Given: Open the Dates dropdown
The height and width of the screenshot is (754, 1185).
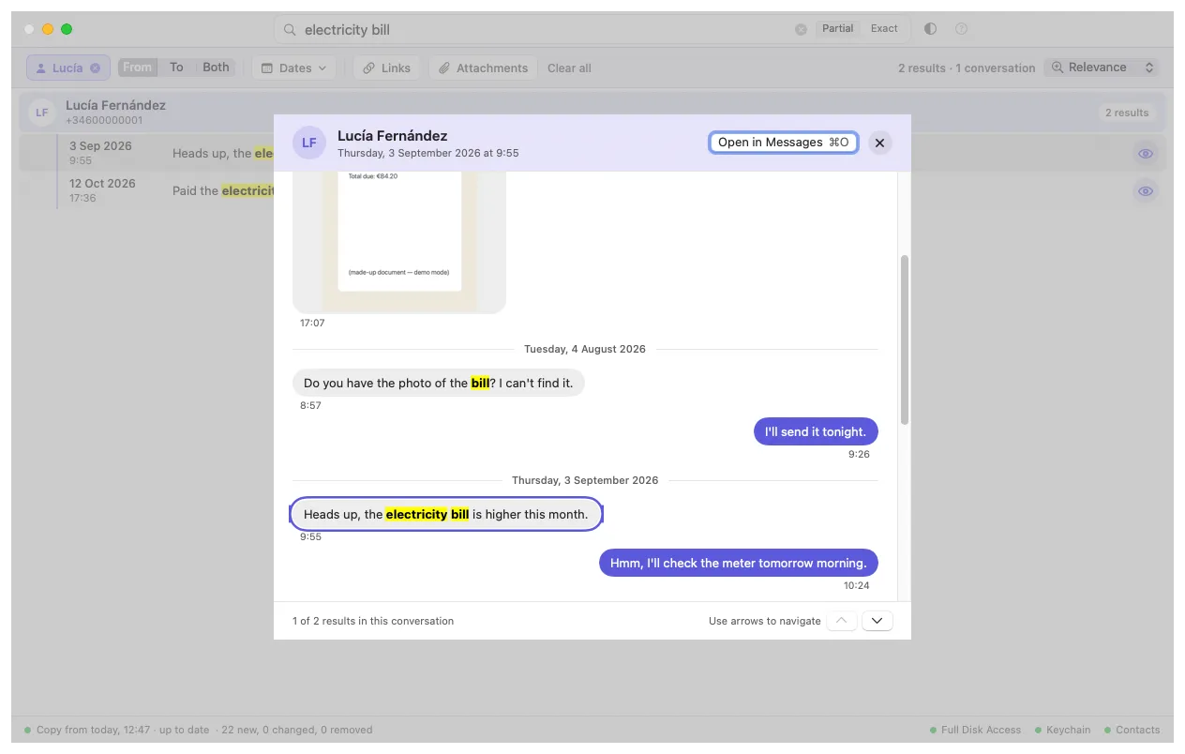Looking at the screenshot, I should pyautogui.click(x=293, y=68).
